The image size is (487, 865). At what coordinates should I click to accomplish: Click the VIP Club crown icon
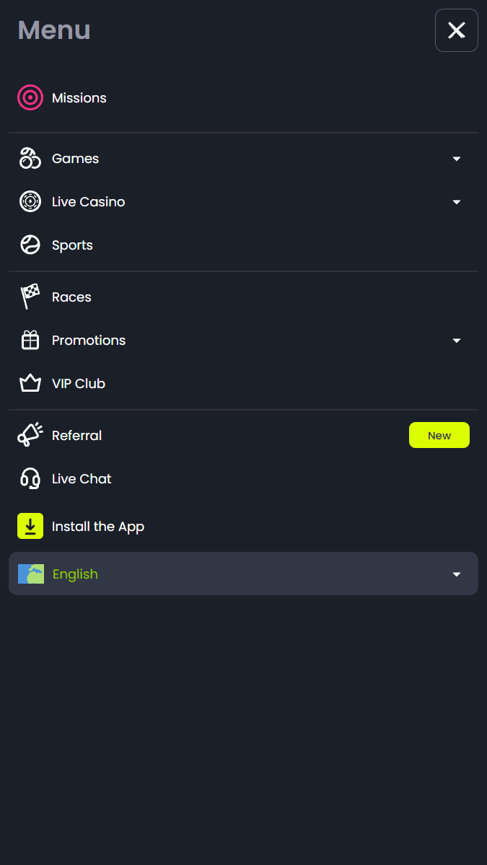[x=30, y=383]
